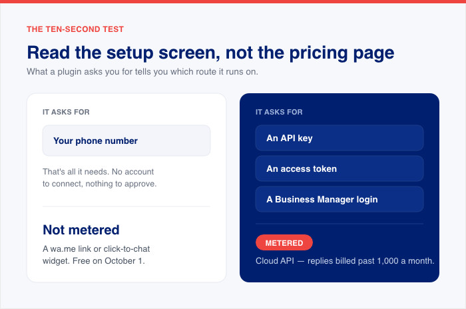466x309 pixels.
Task: Click the subtitle starting 'What a plugin asks you for'
Action: [142, 72]
